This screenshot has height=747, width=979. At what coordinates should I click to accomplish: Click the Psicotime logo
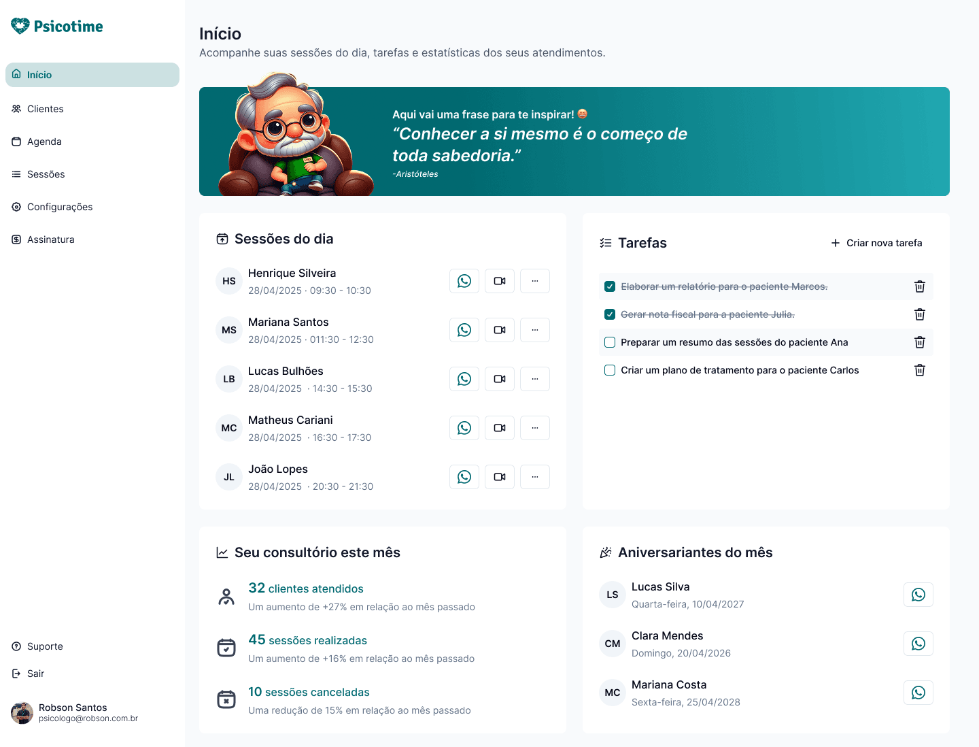57,26
